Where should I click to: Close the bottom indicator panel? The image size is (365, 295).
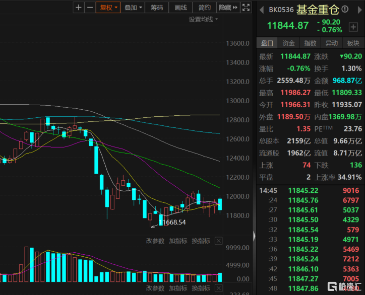[x=218, y=288]
